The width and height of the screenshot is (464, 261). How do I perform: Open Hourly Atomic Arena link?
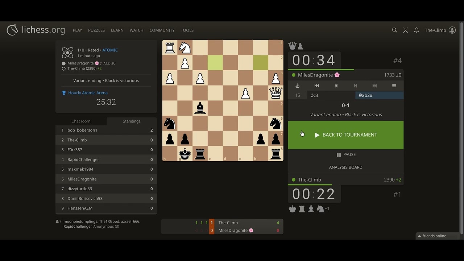pyautogui.click(x=88, y=93)
